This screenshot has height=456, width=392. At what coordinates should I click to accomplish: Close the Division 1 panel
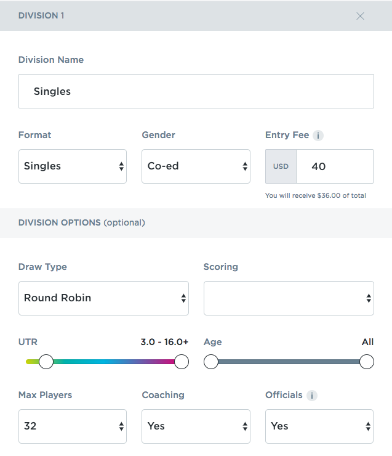pyautogui.click(x=360, y=16)
